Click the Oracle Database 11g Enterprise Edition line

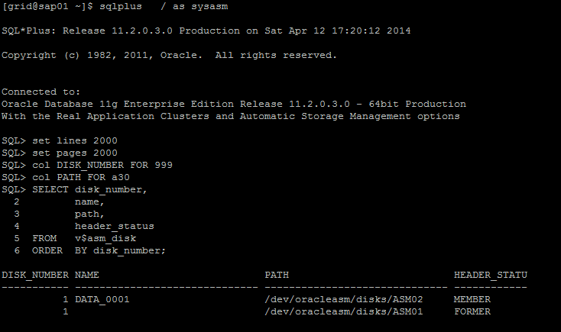pyautogui.click(x=233, y=104)
